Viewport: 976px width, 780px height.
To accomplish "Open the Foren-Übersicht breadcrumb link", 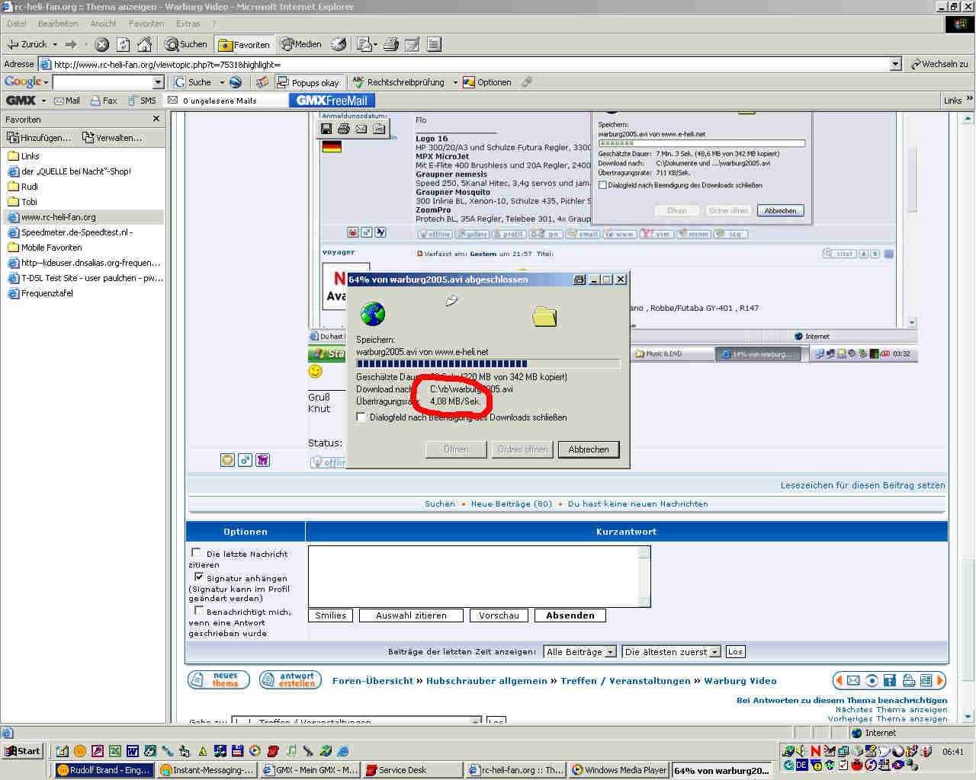I will pos(373,681).
